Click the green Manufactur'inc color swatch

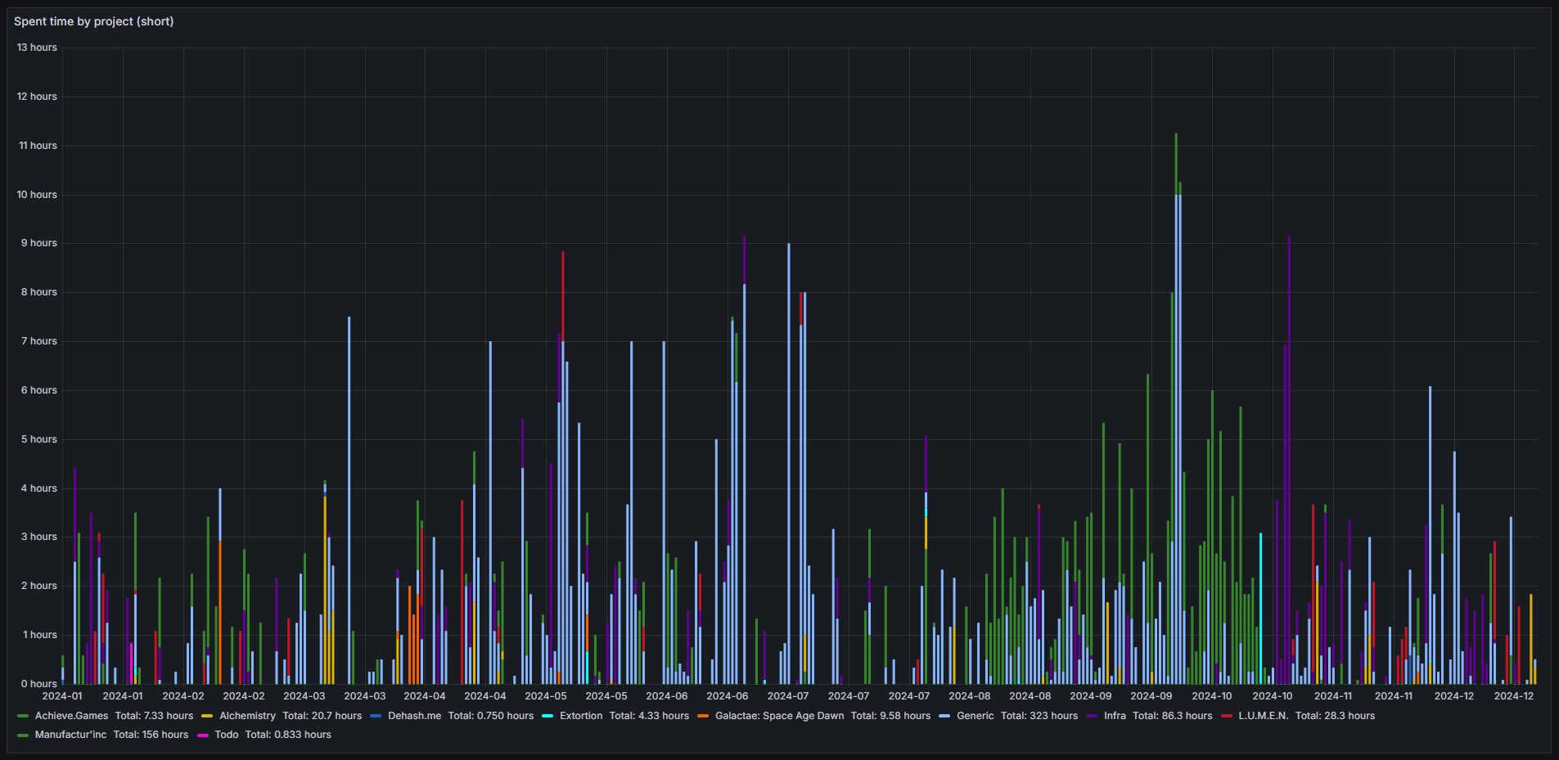point(23,735)
